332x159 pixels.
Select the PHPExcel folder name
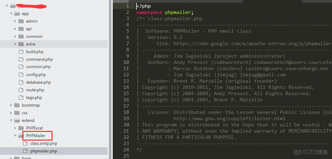click(x=34, y=128)
